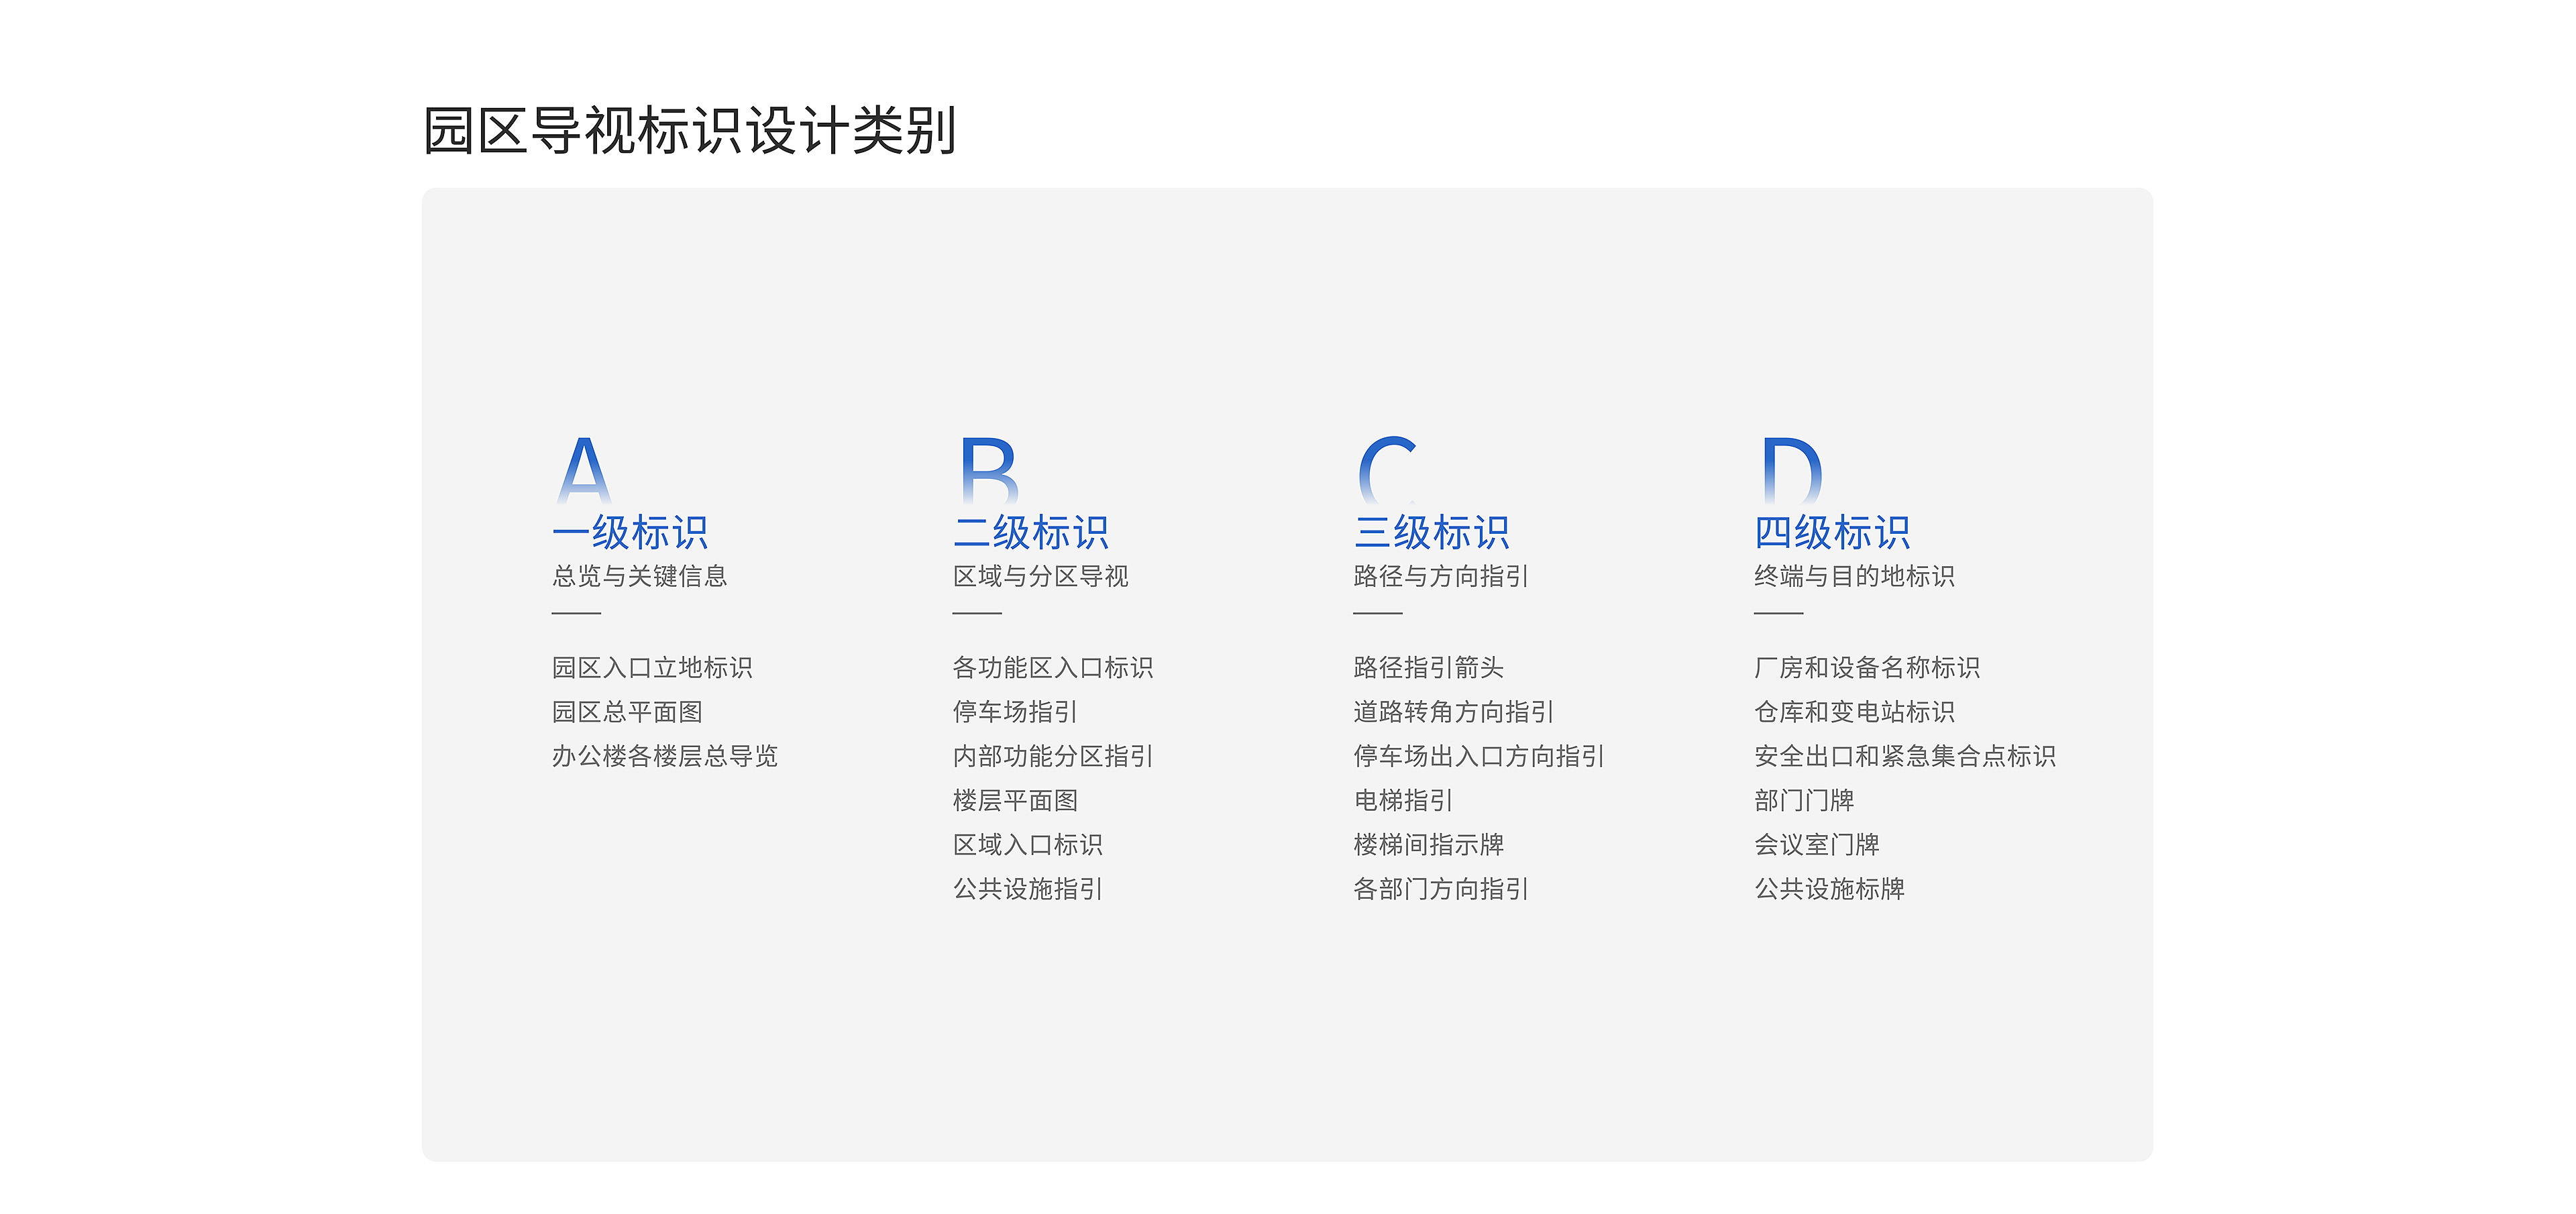
Task: Select the 三级标识 heading
Action: 1431,532
